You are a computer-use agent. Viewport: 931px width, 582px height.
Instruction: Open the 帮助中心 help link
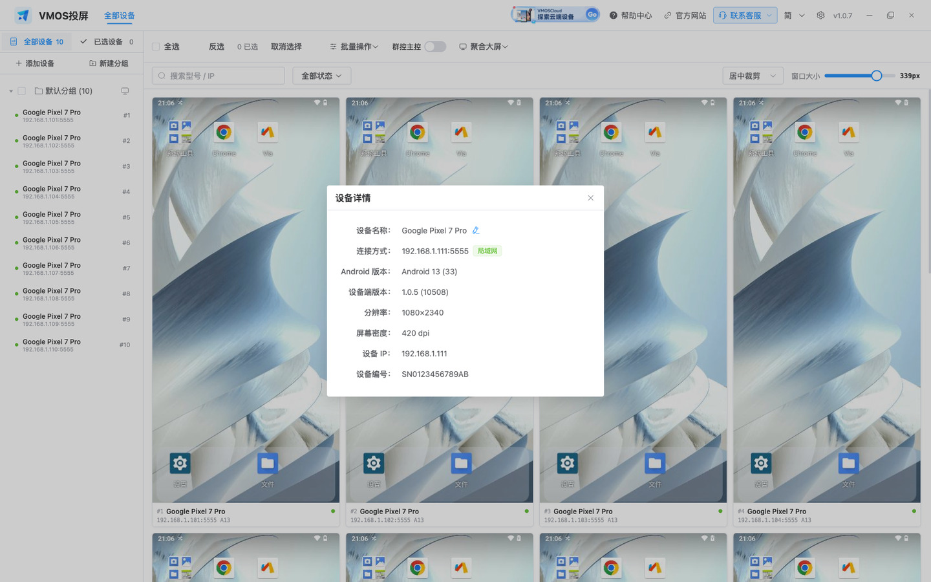pos(630,16)
